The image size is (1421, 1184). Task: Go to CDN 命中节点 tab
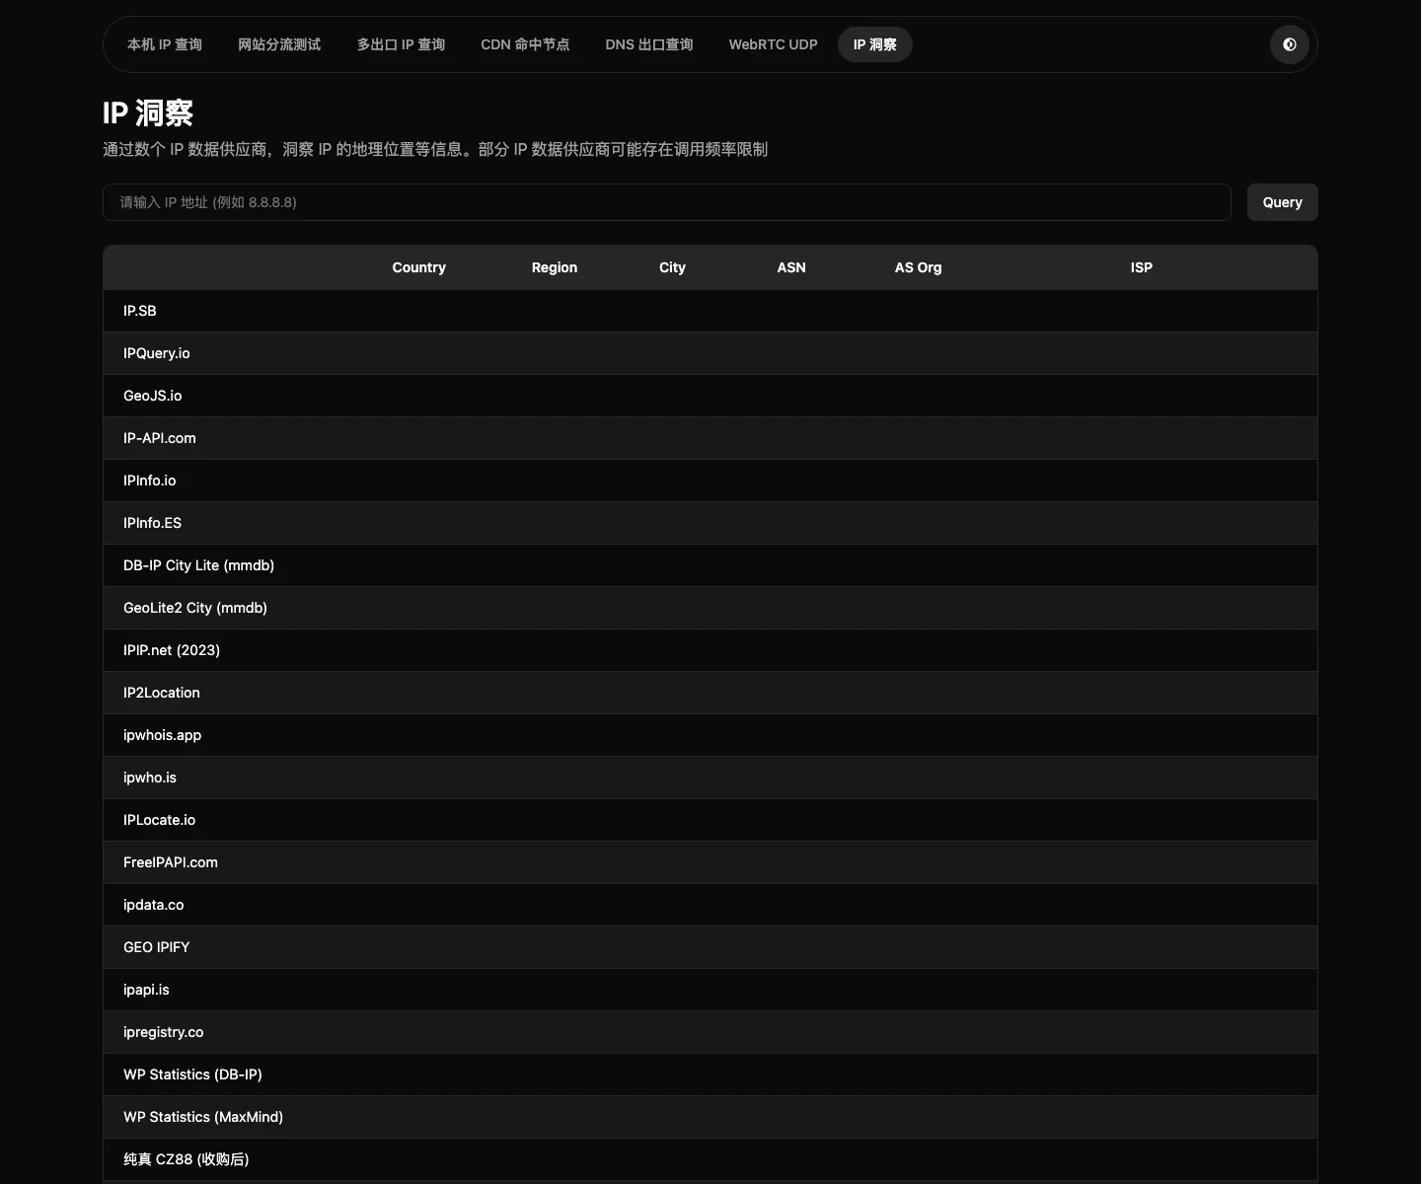point(525,44)
